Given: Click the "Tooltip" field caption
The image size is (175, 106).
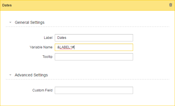Looking at the screenshot, I should tap(48, 57).
